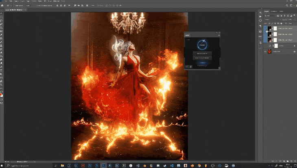Click the circular glowing button in plugin panel
Screen dimensions: 297x168
(202, 45)
